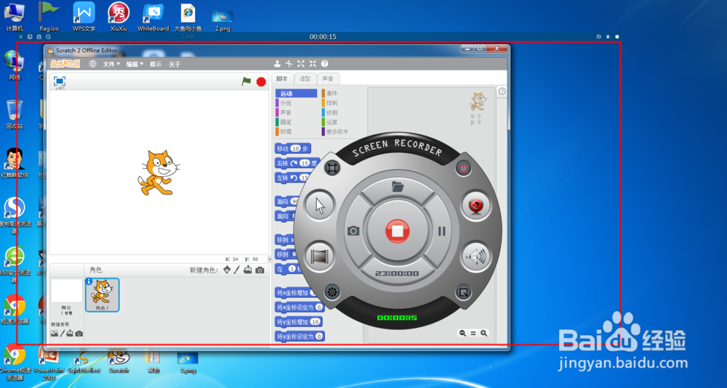Select the 角色1 sprite thumbnail
This screenshot has width=727, height=388.
(x=103, y=295)
